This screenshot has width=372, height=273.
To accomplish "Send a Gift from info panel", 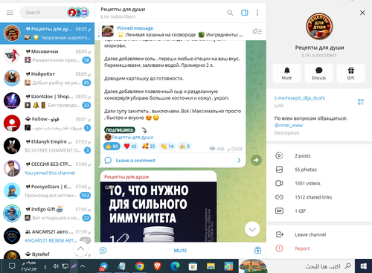I will 350,74.
